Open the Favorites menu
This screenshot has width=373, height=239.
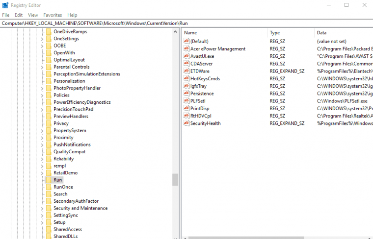[x=53, y=15]
